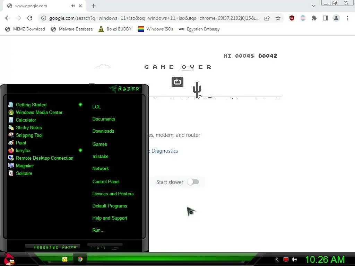Restart the dino game with the replay button
The height and width of the screenshot is (266, 355).
pyautogui.click(x=177, y=82)
